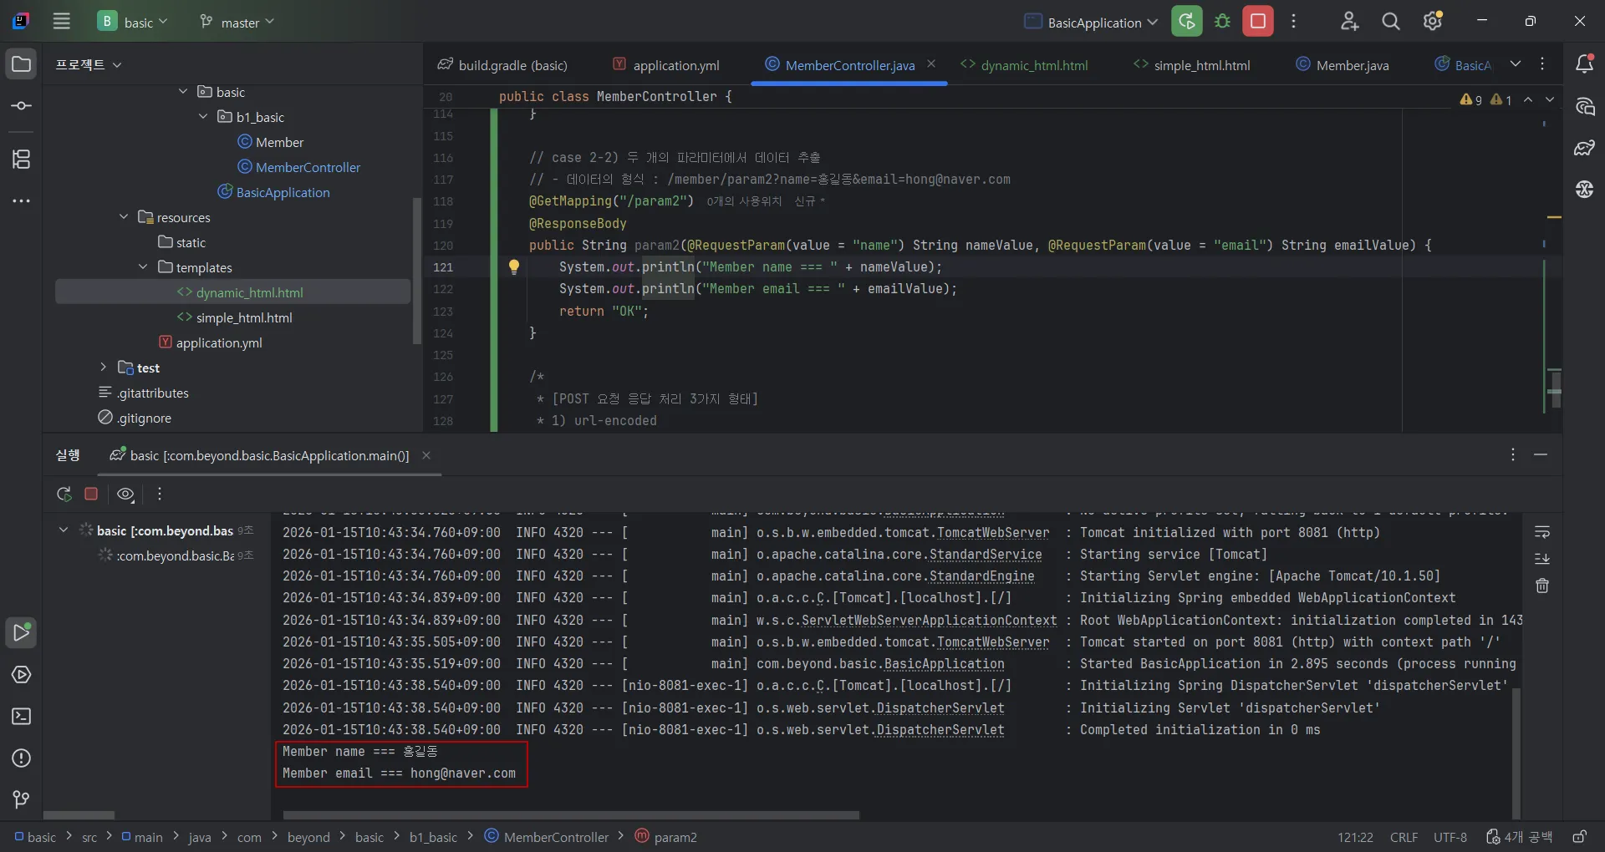Switch to application.yml tab

pos(666,65)
